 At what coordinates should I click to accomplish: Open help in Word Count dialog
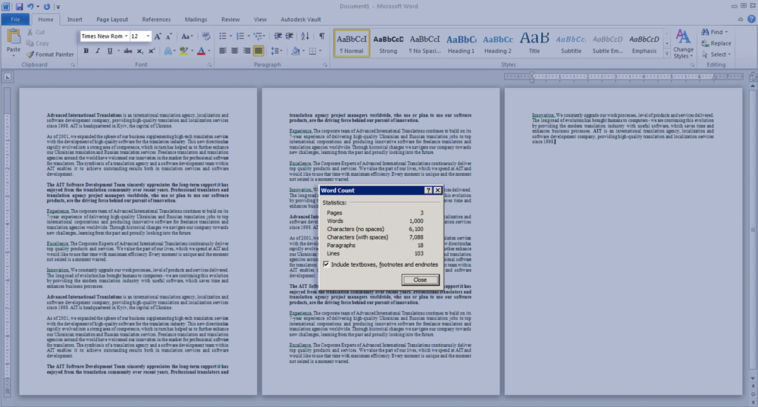428,190
